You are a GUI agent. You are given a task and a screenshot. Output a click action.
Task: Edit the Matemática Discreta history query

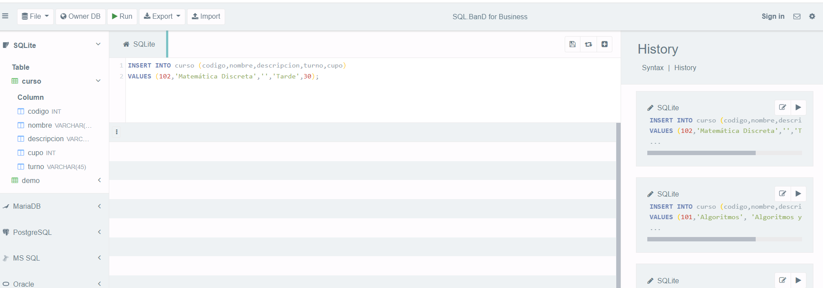(x=782, y=107)
